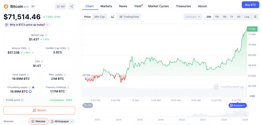This screenshot has height=125, width=262.
Task: Open the Treasuries tab
Action: click(x=183, y=6)
